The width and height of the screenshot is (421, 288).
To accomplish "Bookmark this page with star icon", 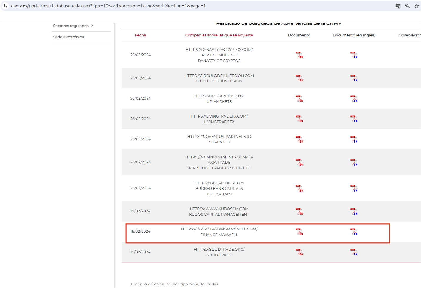I will [x=417, y=6].
